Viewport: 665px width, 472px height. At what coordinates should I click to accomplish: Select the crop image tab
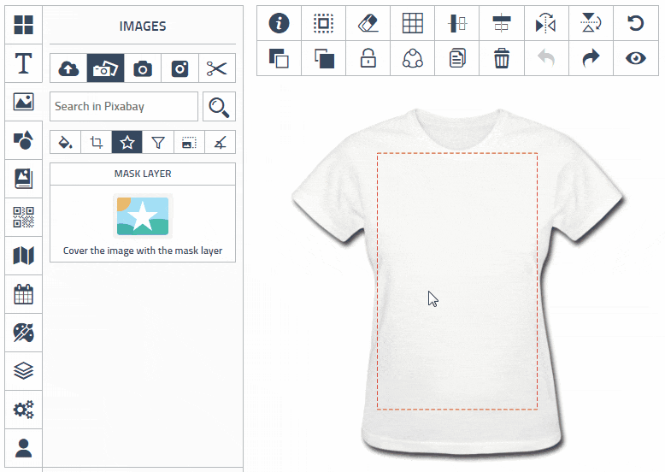coord(97,142)
